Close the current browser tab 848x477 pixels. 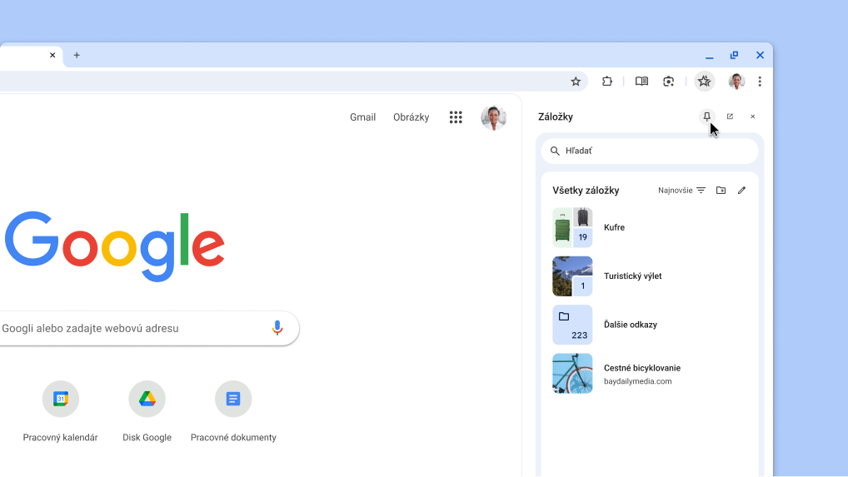coord(52,55)
